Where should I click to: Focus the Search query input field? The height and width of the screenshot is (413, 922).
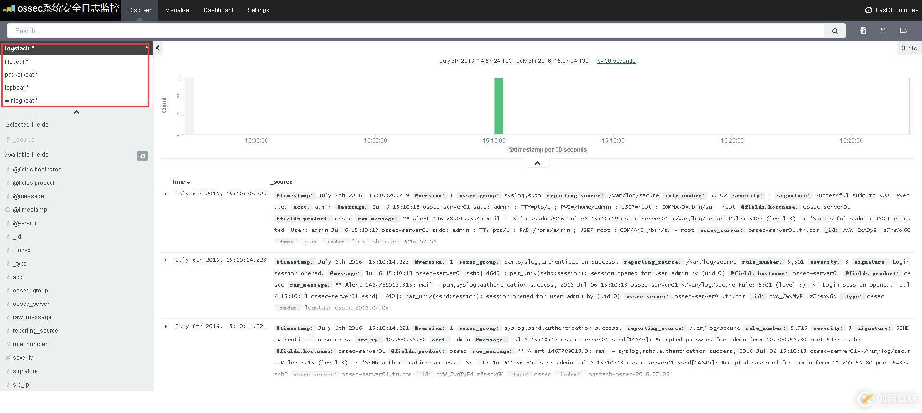point(415,31)
